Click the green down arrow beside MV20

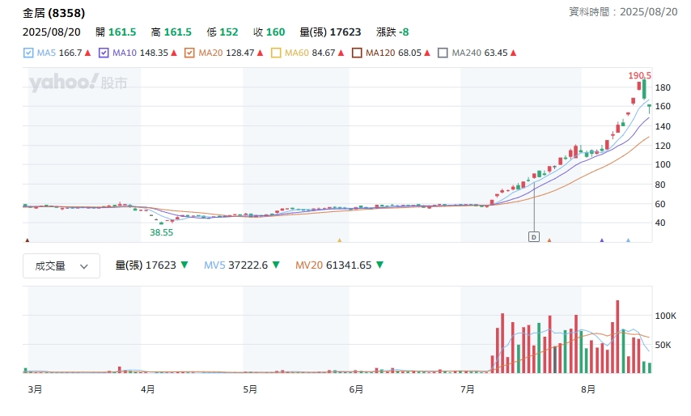[379, 265]
